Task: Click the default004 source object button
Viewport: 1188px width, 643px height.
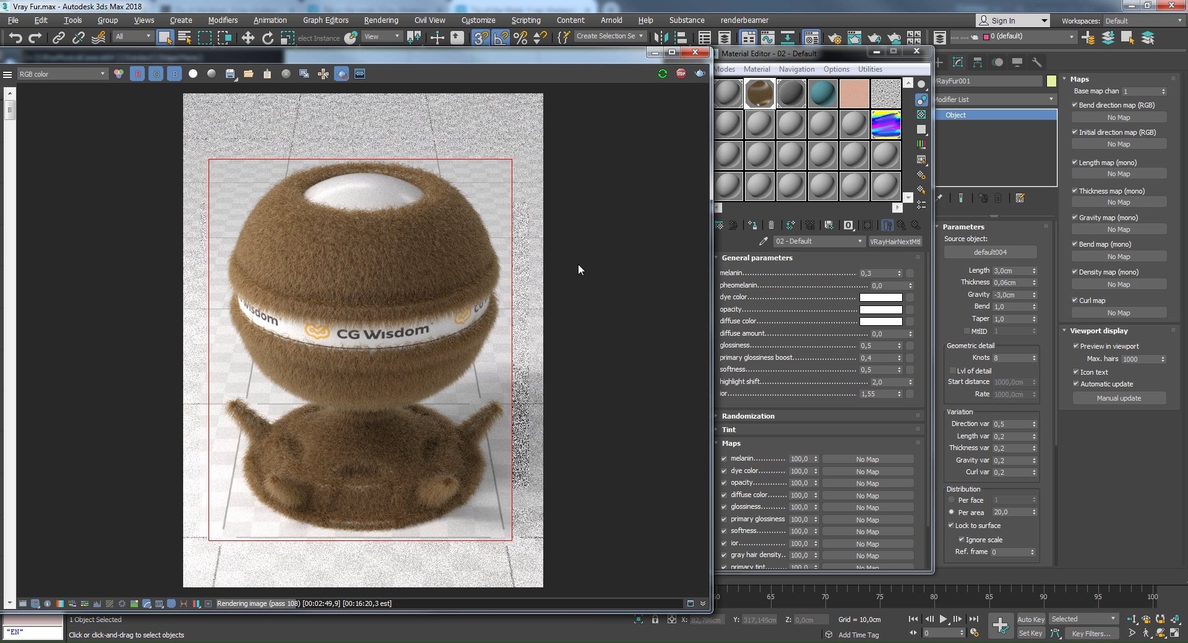Action: coord(990,252)
